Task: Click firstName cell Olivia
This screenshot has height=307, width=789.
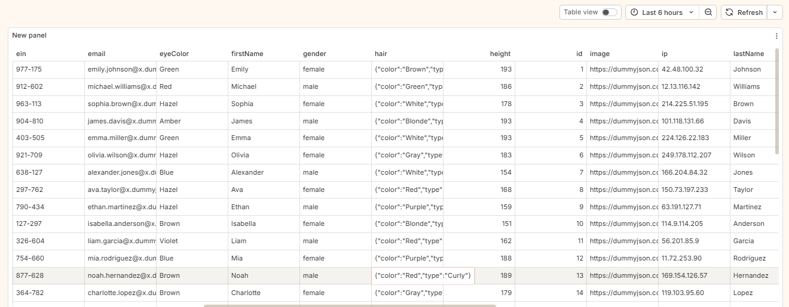Action: (264, 156)
